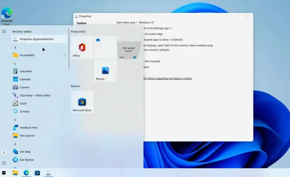Screen dimensions: 290x177
Task: Change the 'Not rounded' corner option
Action: click(x=152, y=61)
